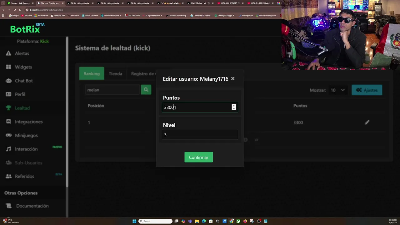Click the 3300 points cell
Screen dimensions: 400x225
pyautogui.click(x=298, y=122)
